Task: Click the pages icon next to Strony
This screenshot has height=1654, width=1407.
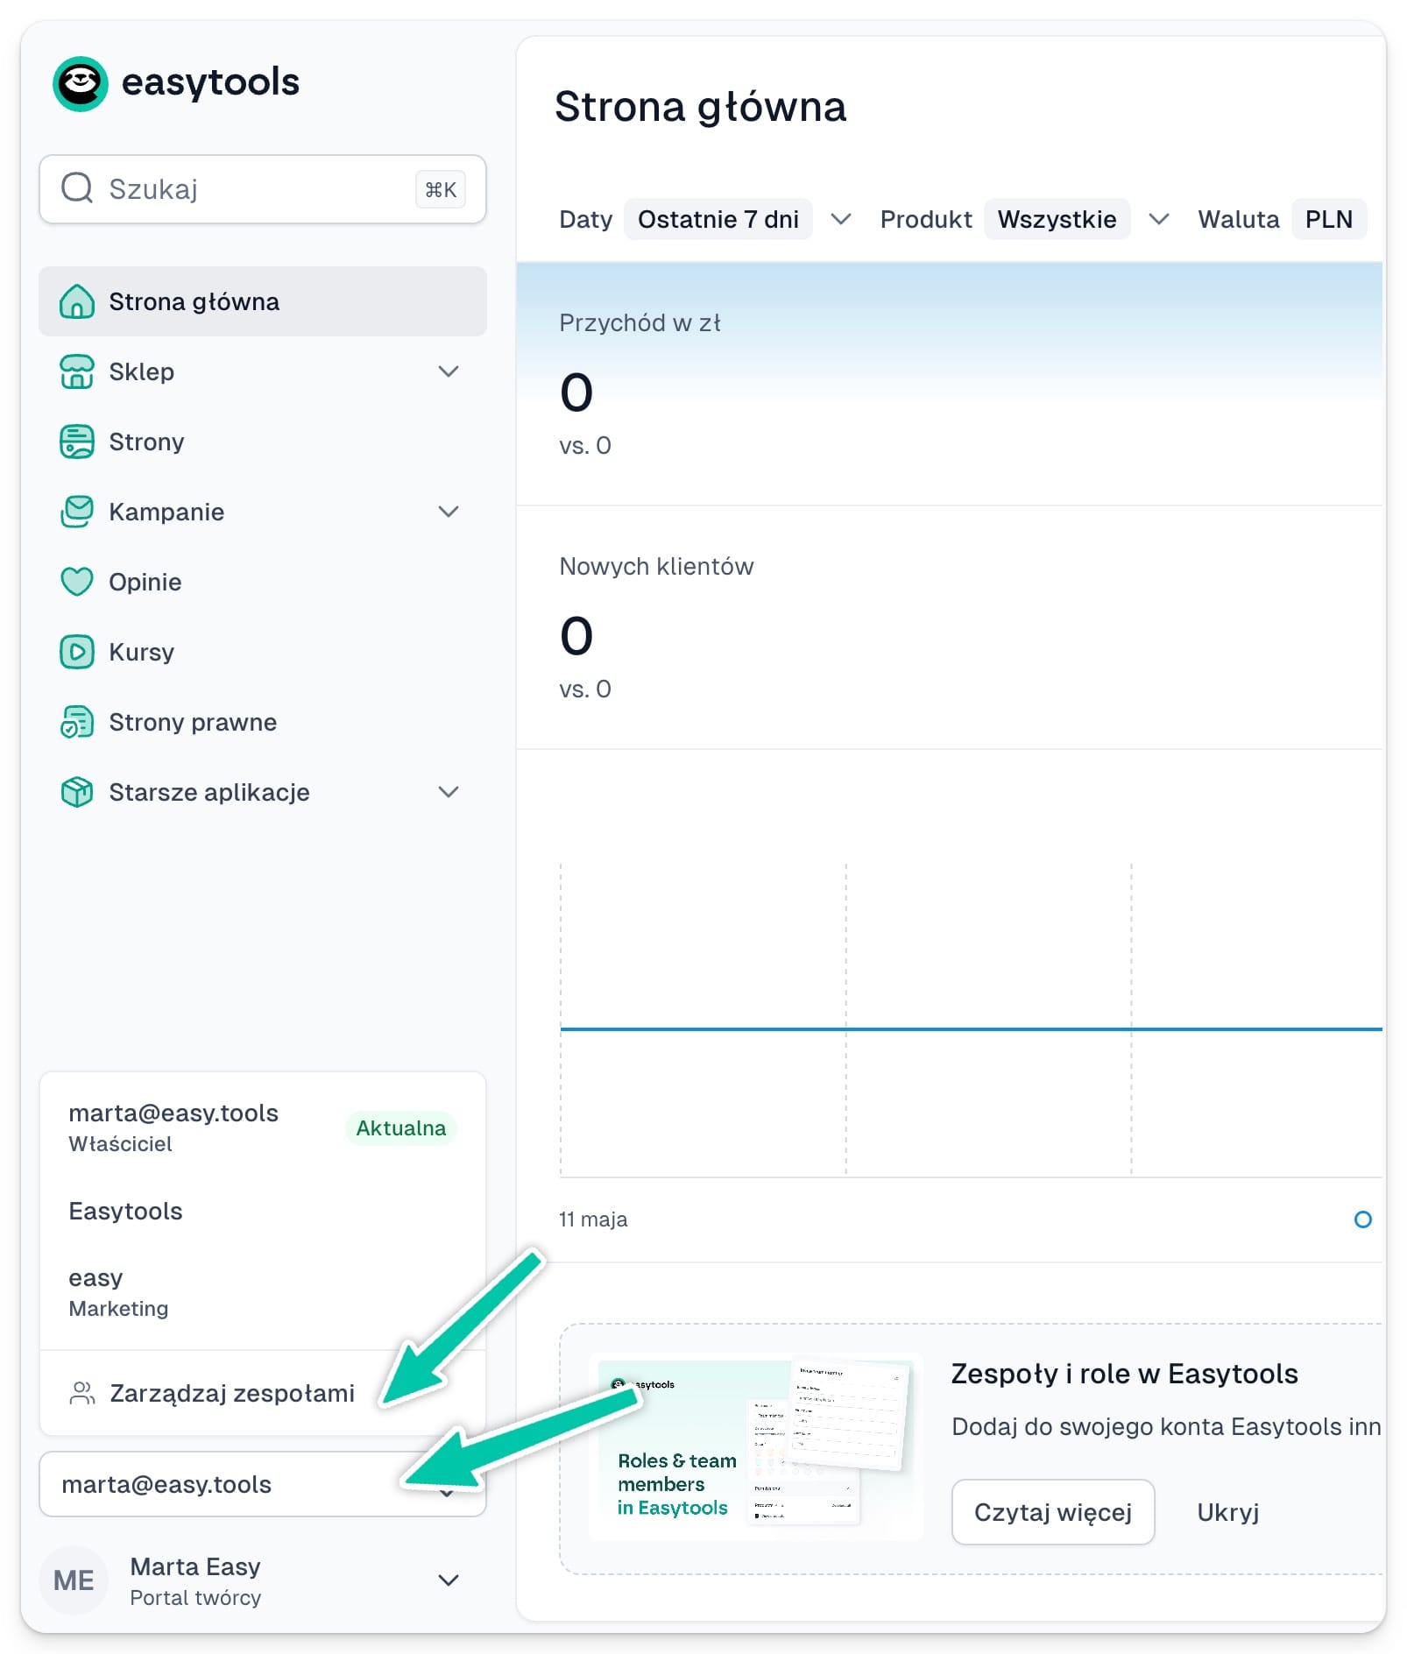Action: (77, 442)
